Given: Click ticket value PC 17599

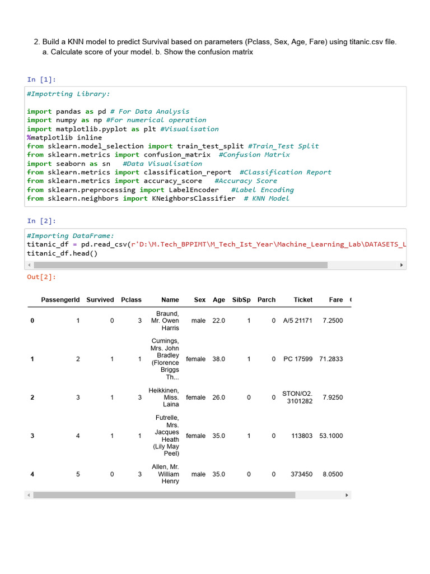Looking at the screenshot, I should 298,359.
